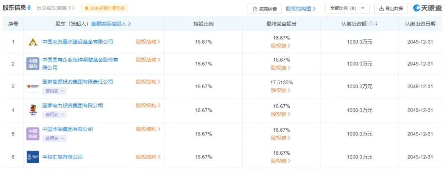Click the 中国国有 logo tile in row 2

tap(33, 64)
